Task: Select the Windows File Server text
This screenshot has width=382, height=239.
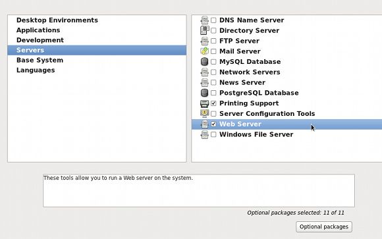Action: (256, 134)
